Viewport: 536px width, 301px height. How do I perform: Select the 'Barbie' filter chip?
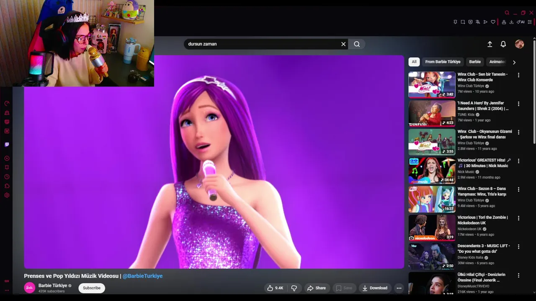(475, 62)
